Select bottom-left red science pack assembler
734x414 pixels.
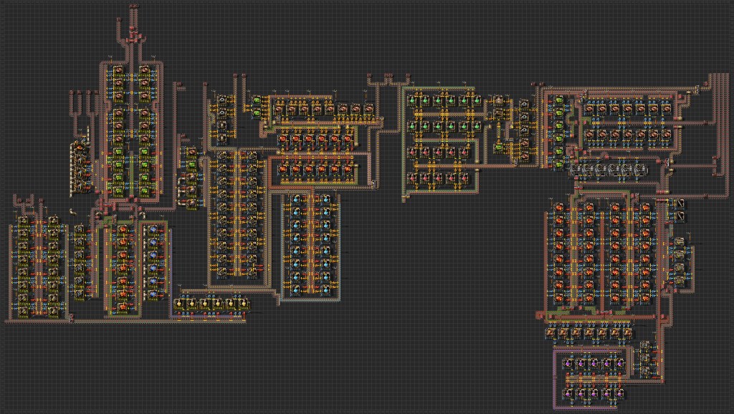tap(412, 178)
